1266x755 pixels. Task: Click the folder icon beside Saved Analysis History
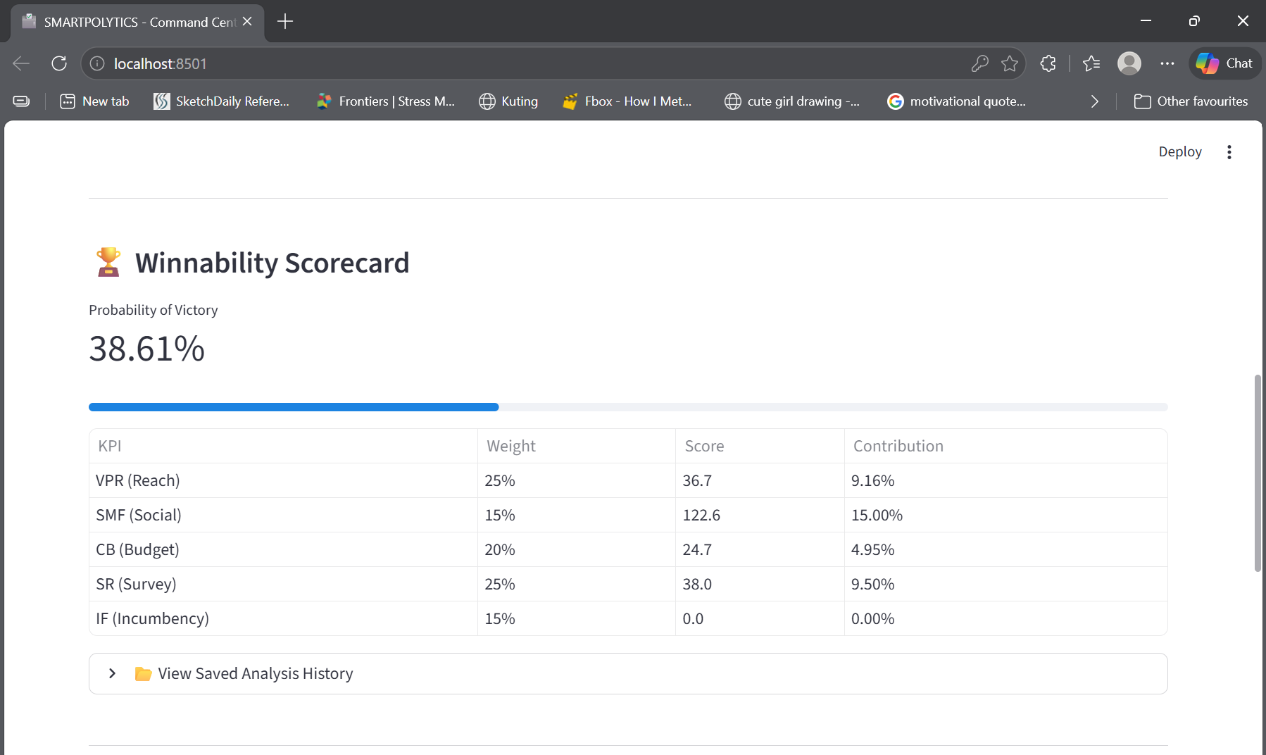coord(143,673)
